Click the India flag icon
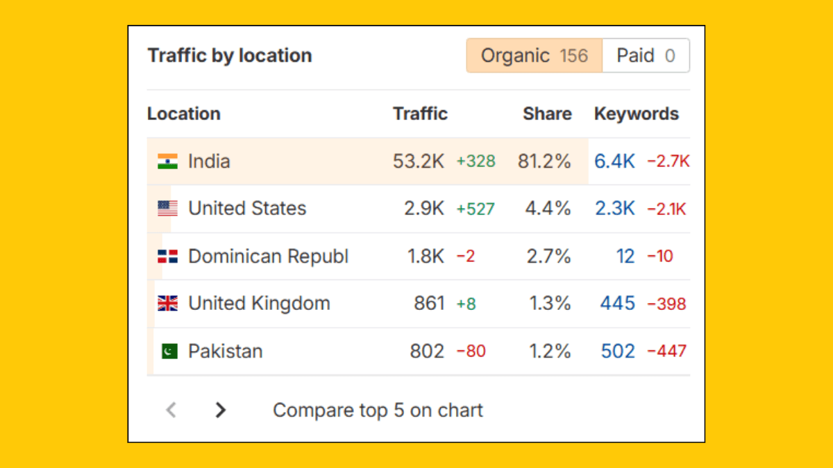The width and height of the screenshot is (833, 468). click(169, 161)
